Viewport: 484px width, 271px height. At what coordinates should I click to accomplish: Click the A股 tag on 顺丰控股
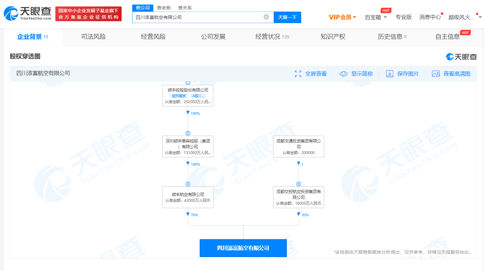pyautogui.click(x=198, y=96)
